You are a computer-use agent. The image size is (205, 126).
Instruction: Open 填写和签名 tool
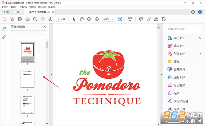[178, 101]
